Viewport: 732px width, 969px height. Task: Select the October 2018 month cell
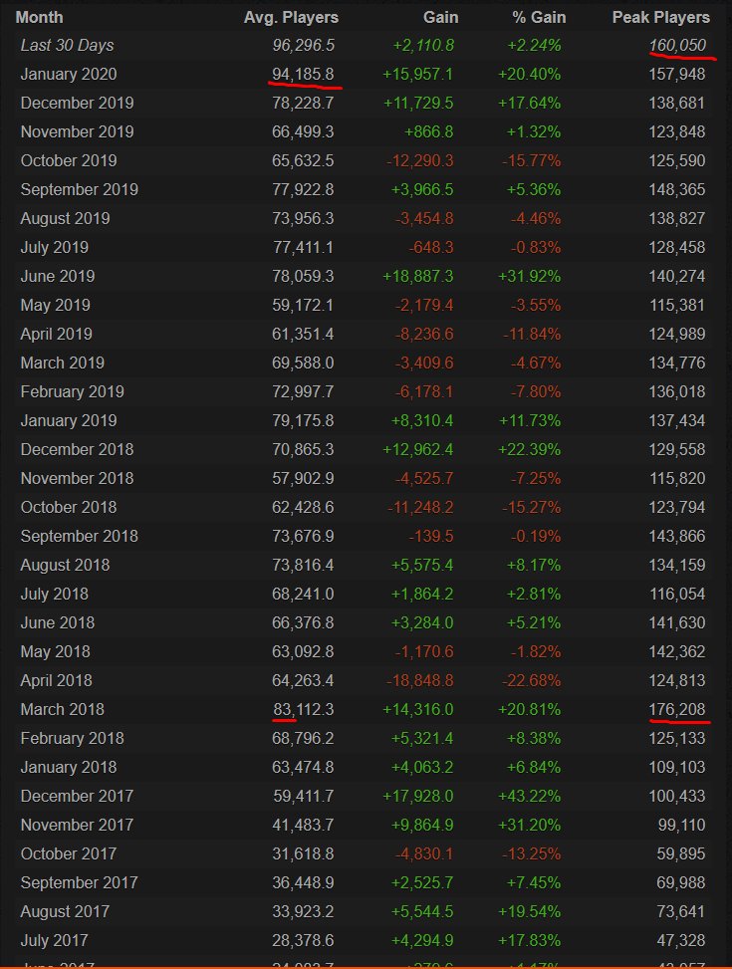(69, 507)
